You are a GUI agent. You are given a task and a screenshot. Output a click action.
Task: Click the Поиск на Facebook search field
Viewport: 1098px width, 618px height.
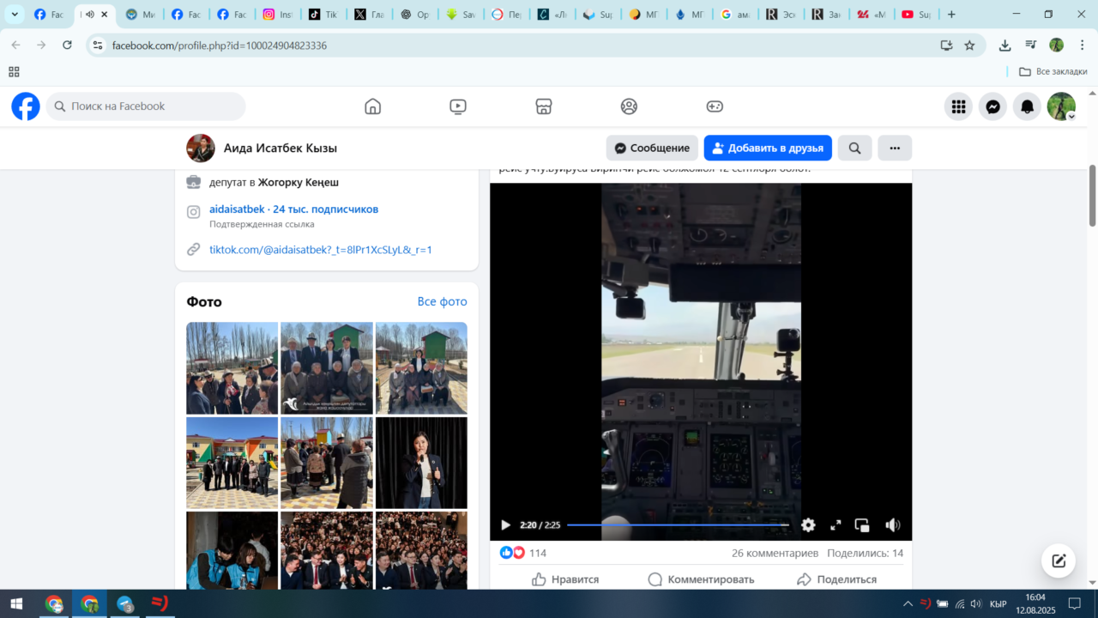(146, 106)
